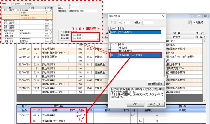Maximize the journal entry window
Screen dimensions: 210x124
coord(199,16)
